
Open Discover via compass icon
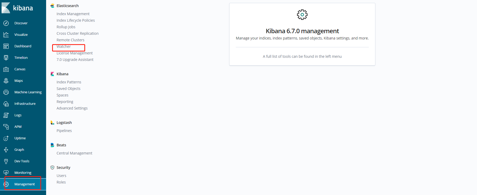pyautogui.click(x=6, y=23)
